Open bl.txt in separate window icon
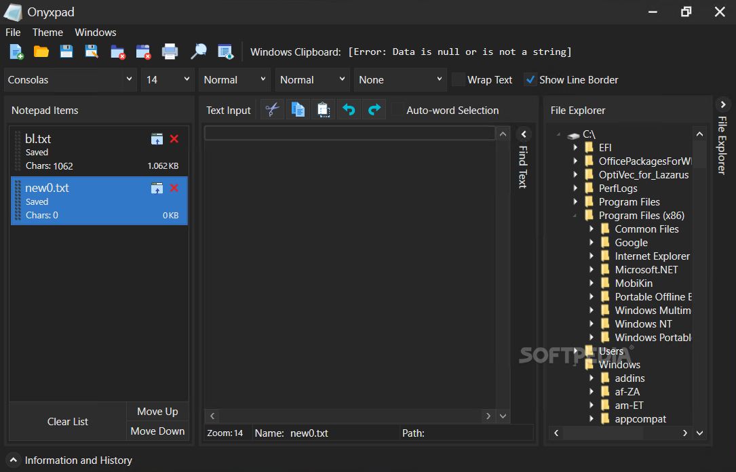Viewport: 736px width, 472px height. pyautogui.click(x=157, y=139)
